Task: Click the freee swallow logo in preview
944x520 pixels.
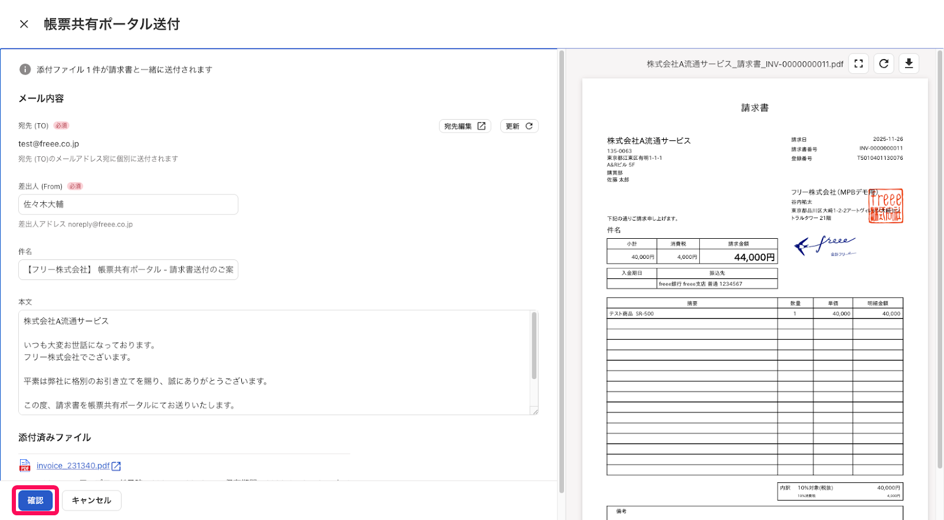Action: click(824, 245)
